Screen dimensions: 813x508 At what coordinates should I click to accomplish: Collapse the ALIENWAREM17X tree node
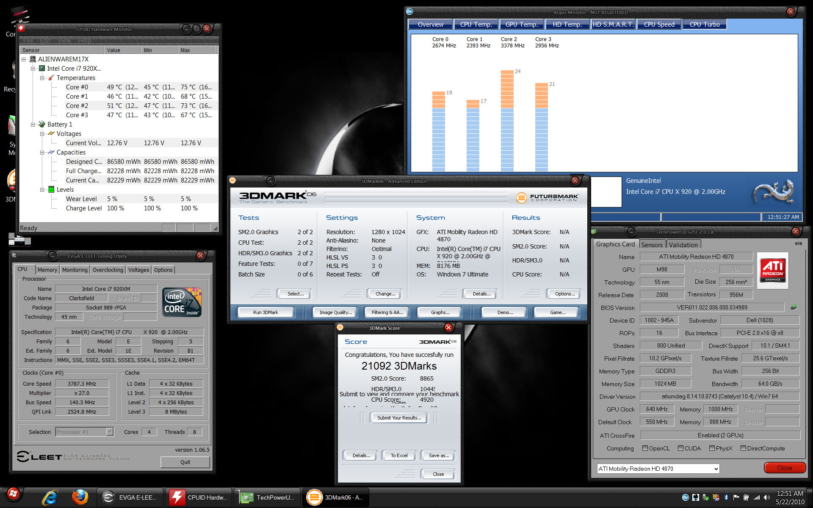coord(24,59)
